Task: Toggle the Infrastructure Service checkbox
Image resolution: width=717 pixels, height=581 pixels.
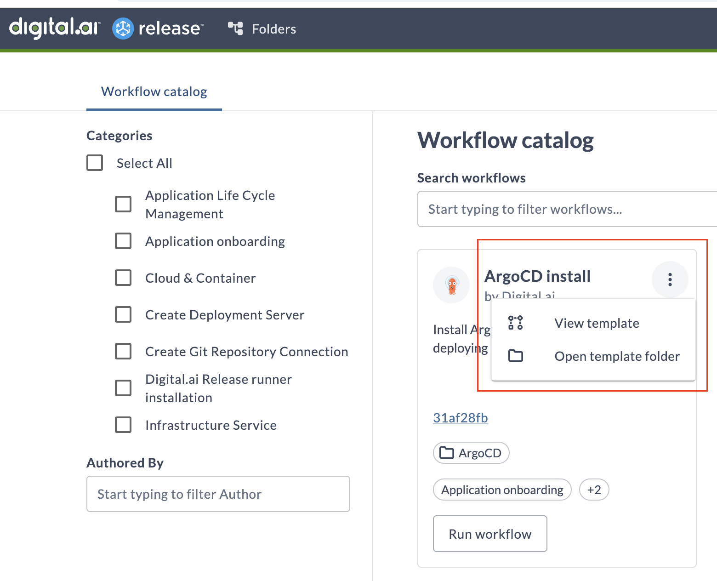Action: pos(123,425)
